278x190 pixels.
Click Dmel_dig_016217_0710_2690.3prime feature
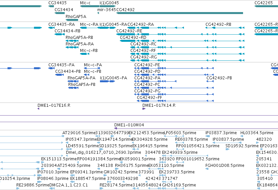103,152
